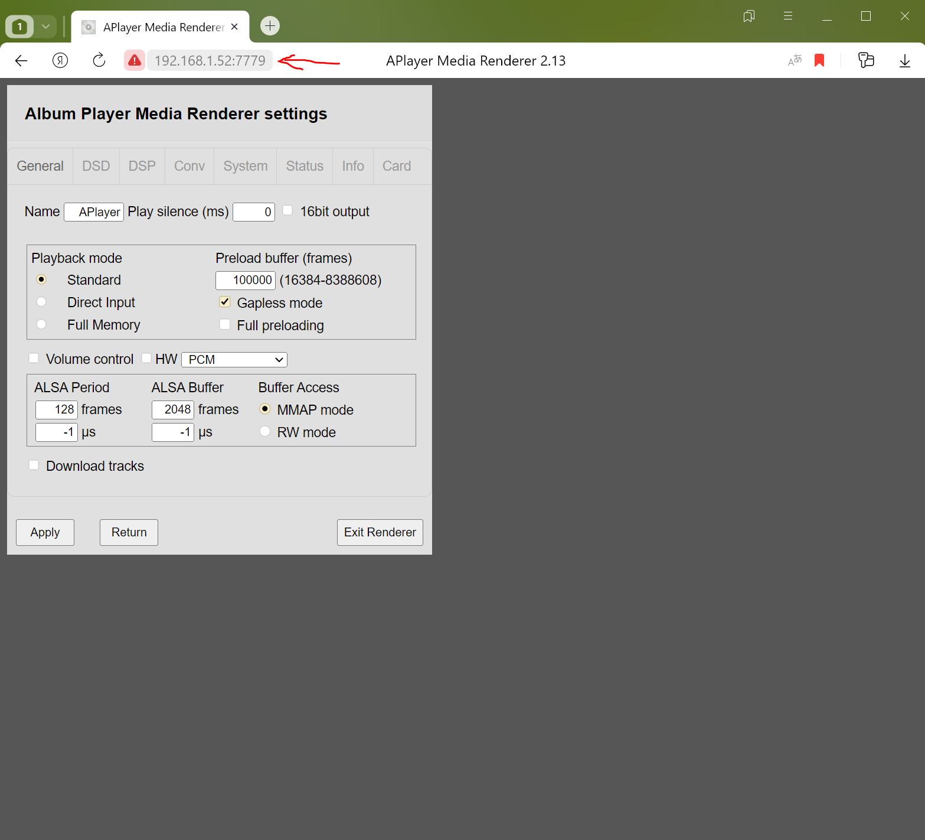925x840 pixels.
Task: Open the downloads arrow icon
Action: click(x=904, y=60)
